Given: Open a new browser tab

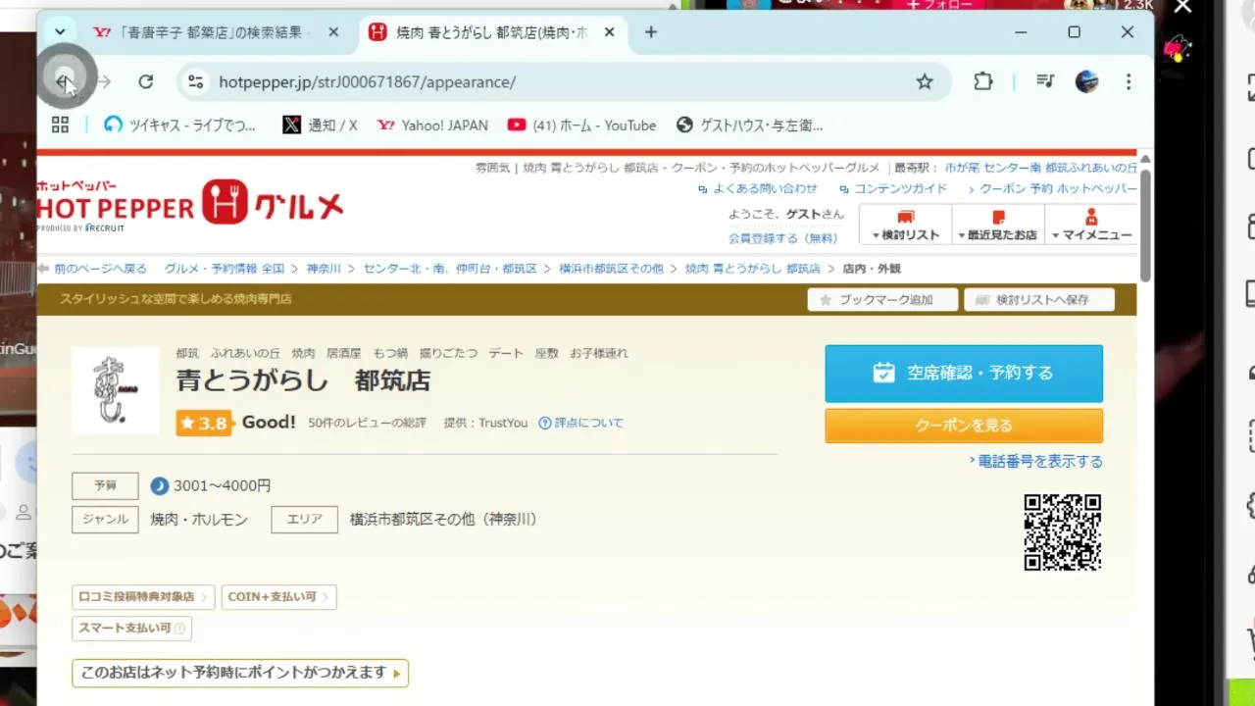Looking at the screenshot, I should (651, 32).
